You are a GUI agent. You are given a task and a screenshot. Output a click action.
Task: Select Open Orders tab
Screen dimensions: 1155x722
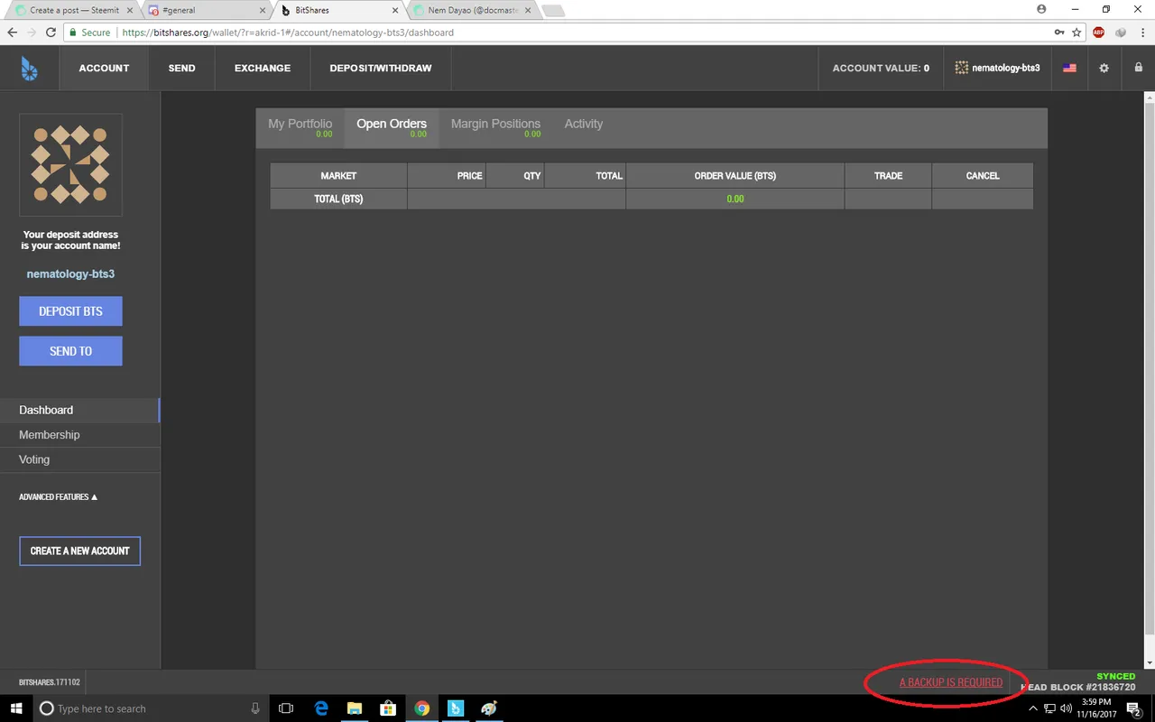[392, 128]
